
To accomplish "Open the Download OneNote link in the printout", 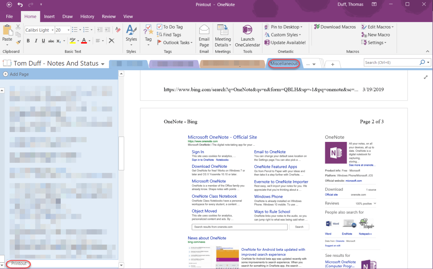I will click(x=209, y=166).
